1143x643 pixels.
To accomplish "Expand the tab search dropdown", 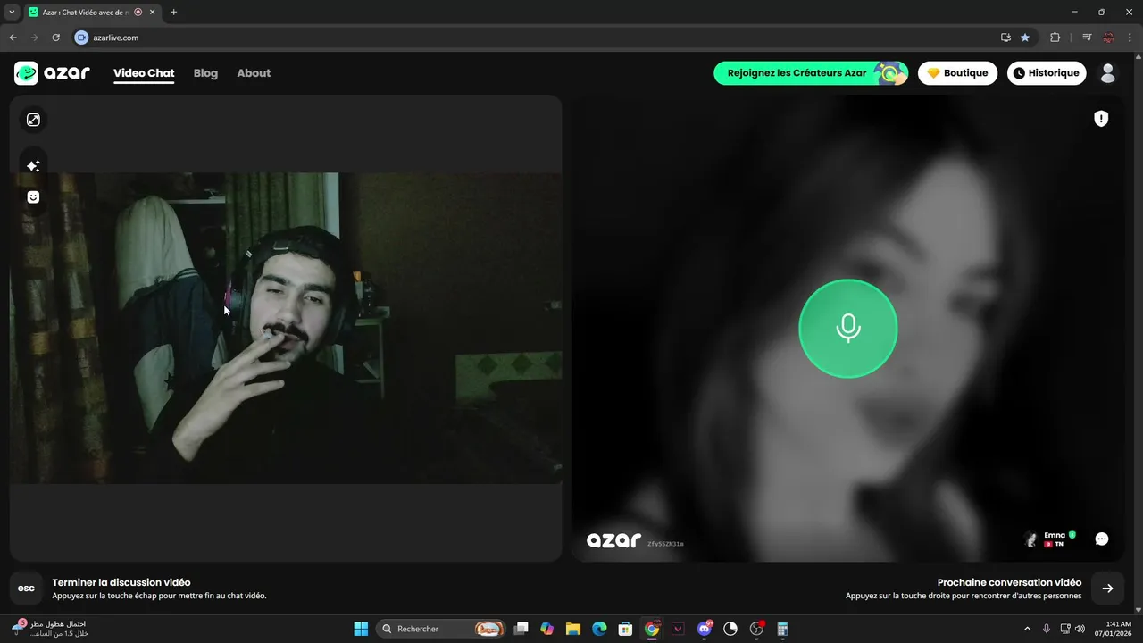I will 12,12.
